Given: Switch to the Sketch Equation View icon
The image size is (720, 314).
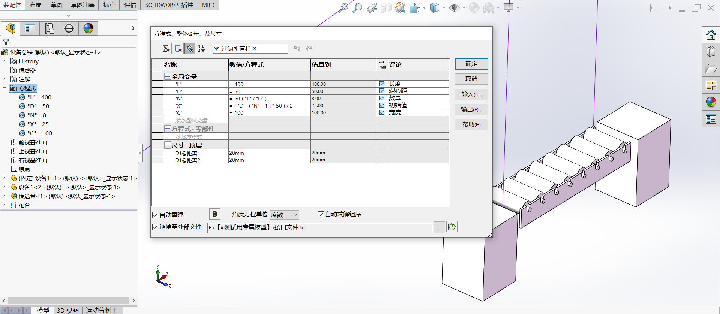Looking at the screenshot, I should coord(178,48).
